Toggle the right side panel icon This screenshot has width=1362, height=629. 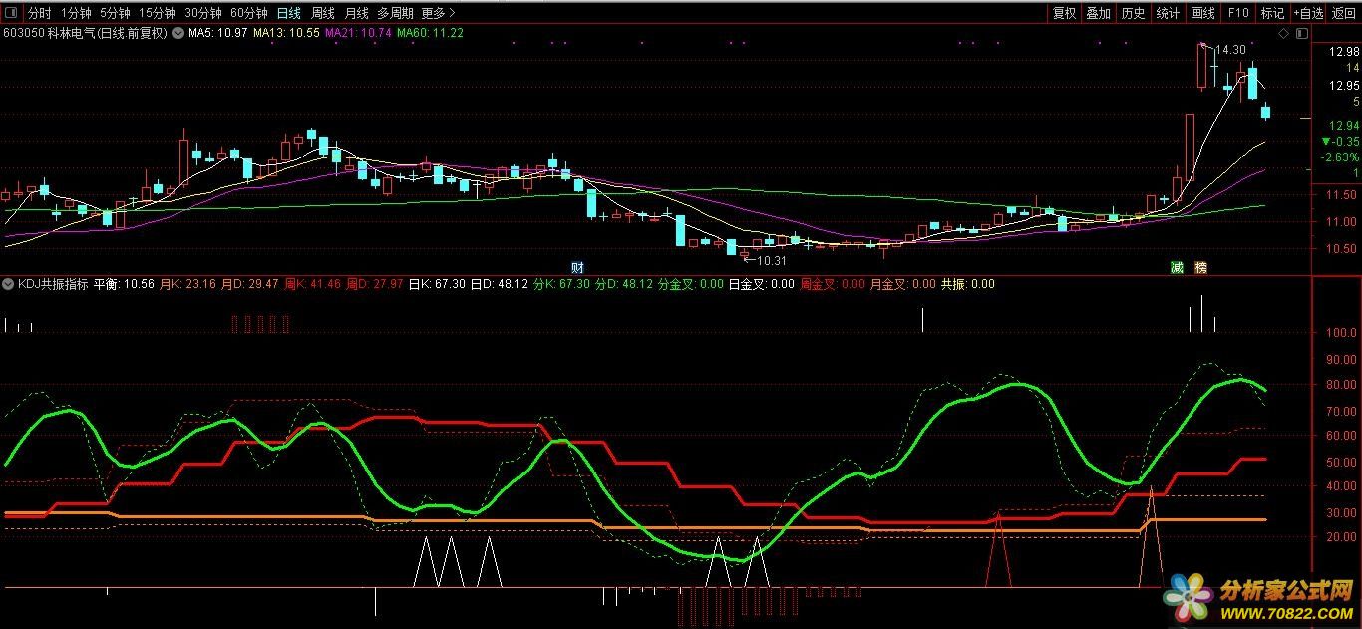[1301, 33]
